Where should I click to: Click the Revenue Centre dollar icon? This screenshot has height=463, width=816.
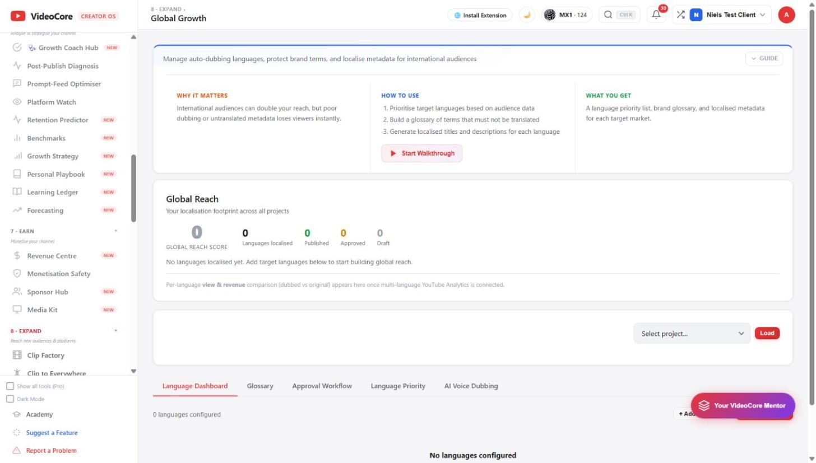[x=17, y=256]
